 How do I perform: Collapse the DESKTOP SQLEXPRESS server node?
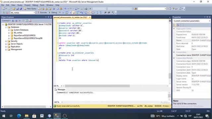[3, 24]
